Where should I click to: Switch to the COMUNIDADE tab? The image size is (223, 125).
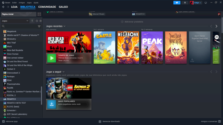(47, 7)
